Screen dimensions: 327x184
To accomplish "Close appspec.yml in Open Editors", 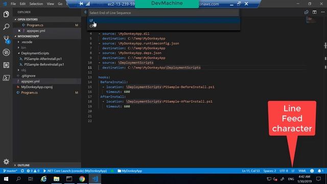I will coord(19,31).
